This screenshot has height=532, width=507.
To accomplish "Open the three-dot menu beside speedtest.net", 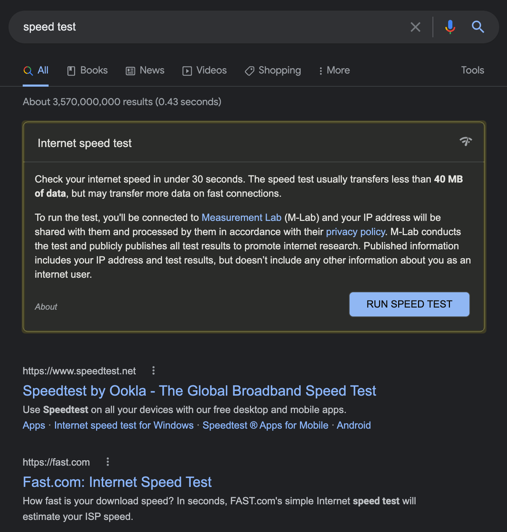I will pos(154,370).
